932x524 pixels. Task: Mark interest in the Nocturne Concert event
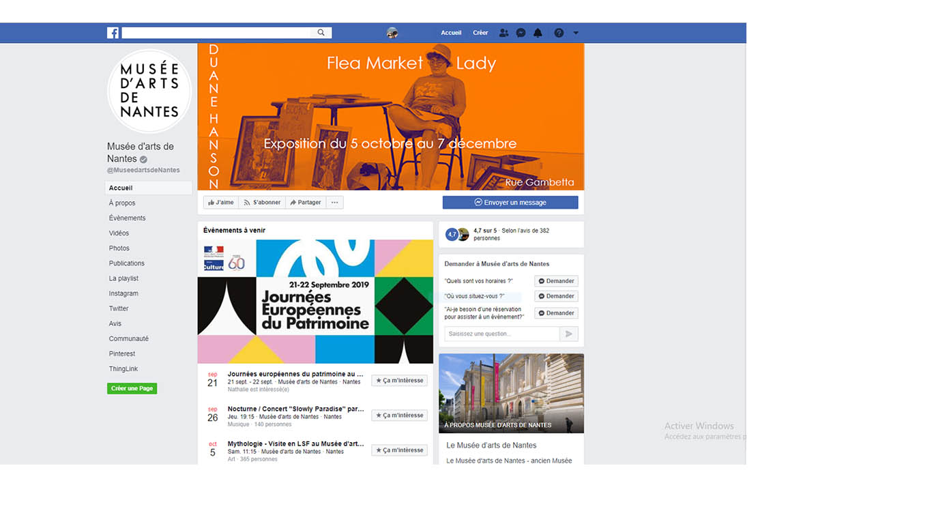pos(400,415)
